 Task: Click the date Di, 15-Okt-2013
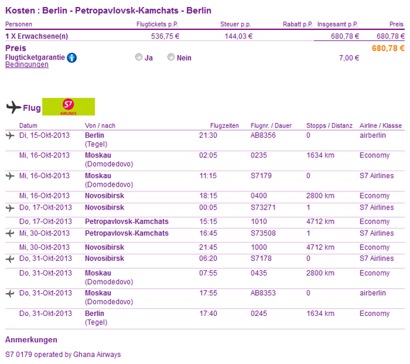[44, 136]
